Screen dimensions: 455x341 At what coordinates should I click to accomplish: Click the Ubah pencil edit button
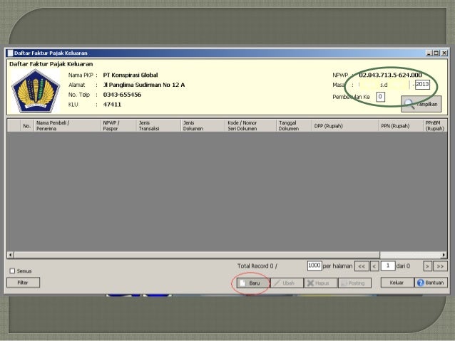(284, 283)
